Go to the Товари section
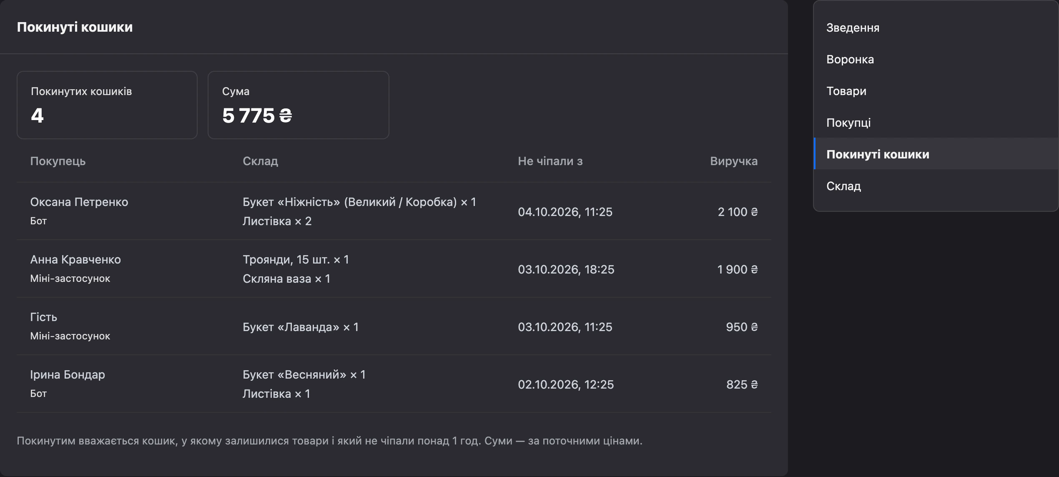The width and height of the screenshot is (1059, 477). coord(936,91)
